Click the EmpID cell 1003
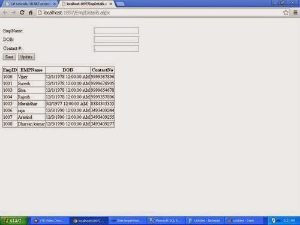The image size is (300, 225). tap(10, 90)
